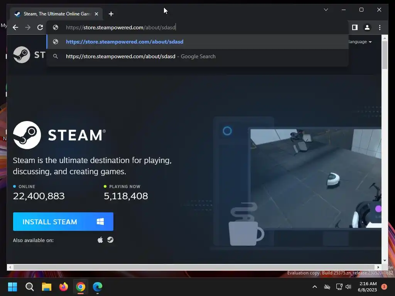Open the clock showing 2:16 AM

[368, 287]
